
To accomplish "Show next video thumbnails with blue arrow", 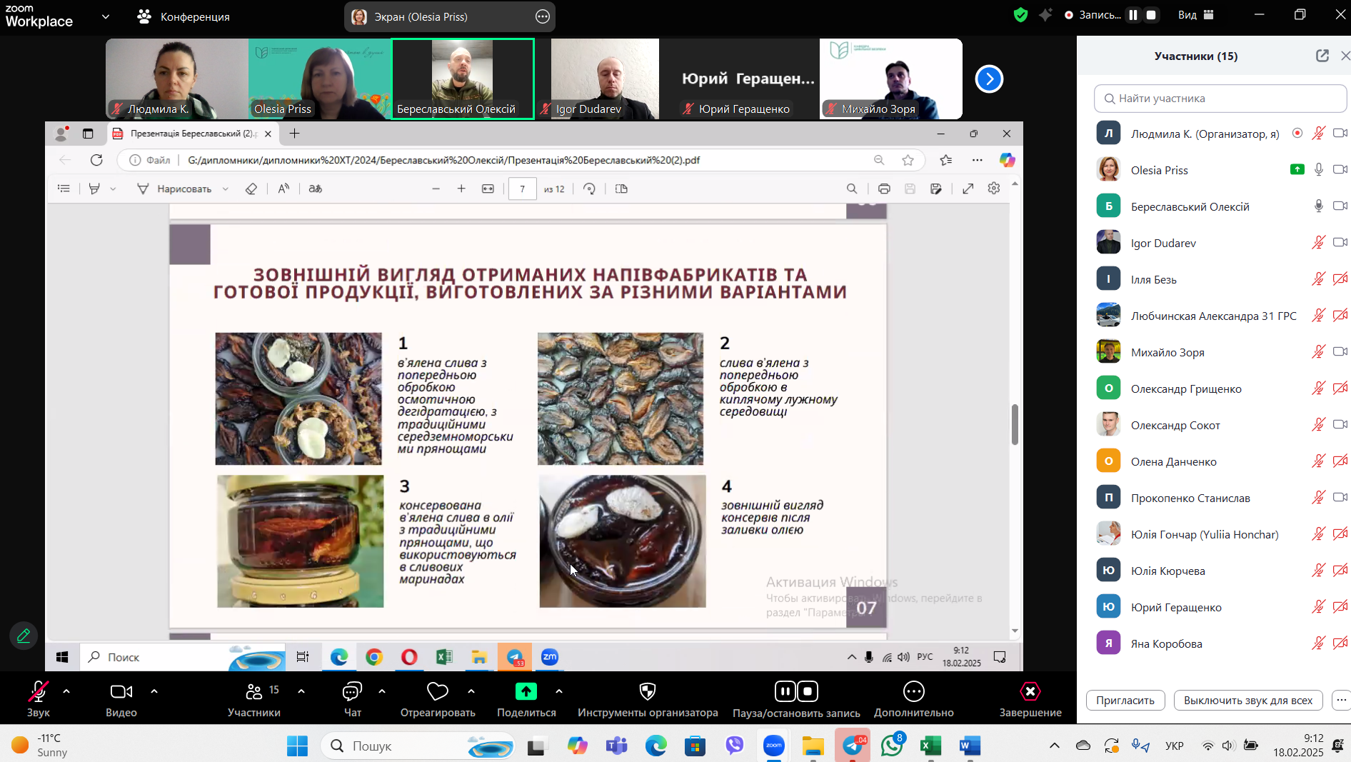I will tap(989, 79).
